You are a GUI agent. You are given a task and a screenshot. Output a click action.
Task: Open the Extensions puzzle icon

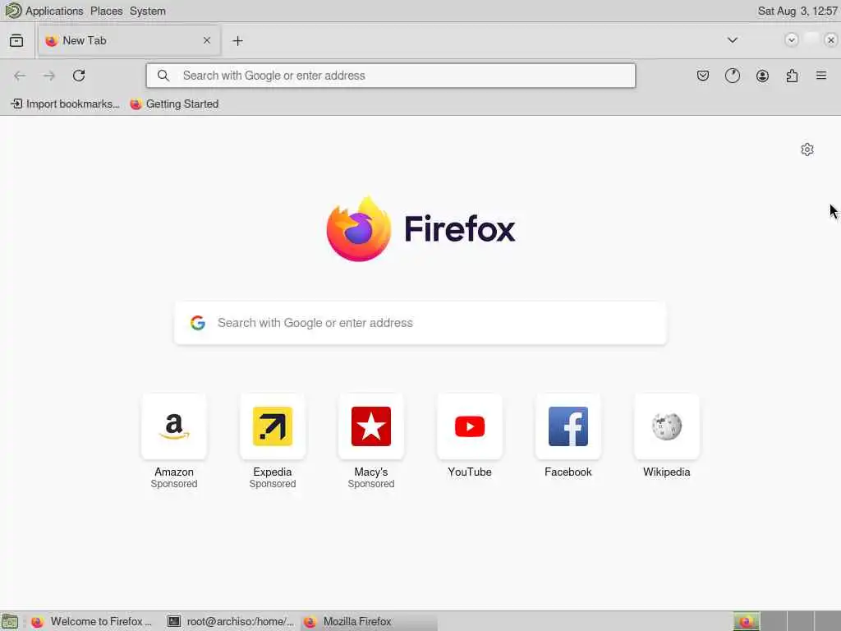coord(792,76)
